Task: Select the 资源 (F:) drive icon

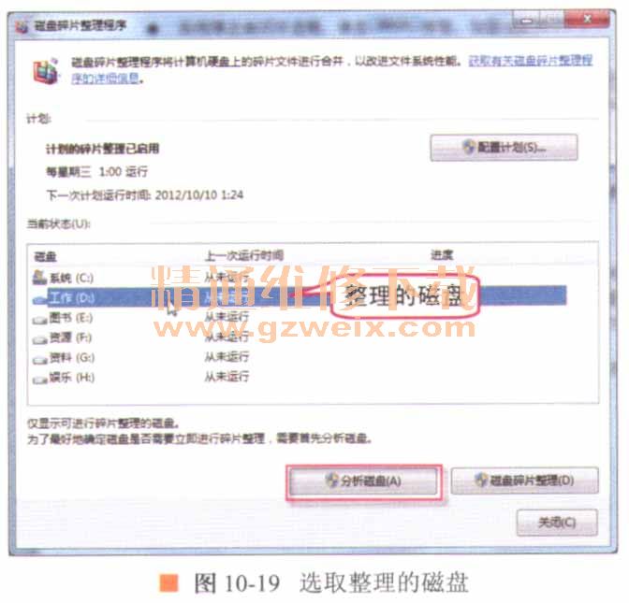Action: coord(39,339)
